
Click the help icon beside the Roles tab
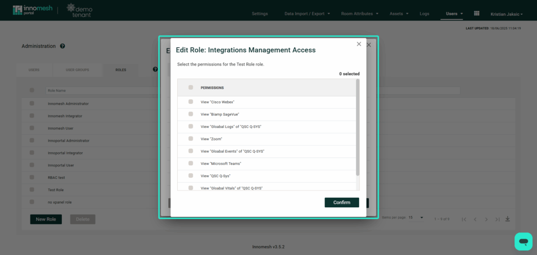click(x=155, y=69)
